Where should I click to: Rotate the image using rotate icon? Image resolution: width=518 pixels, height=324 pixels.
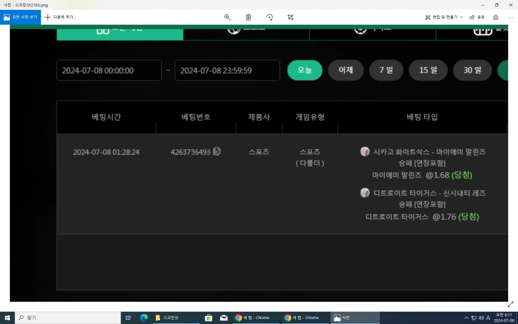coord(270,17)
